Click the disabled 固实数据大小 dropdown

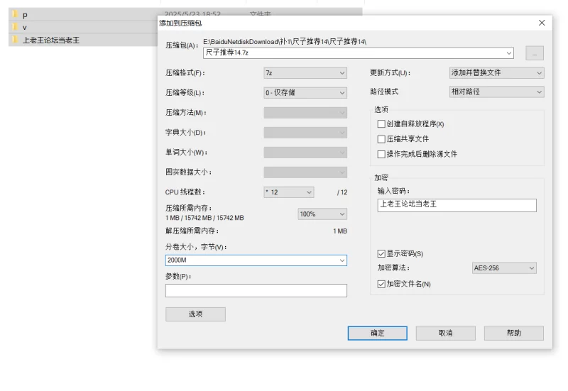pos(305,172)
